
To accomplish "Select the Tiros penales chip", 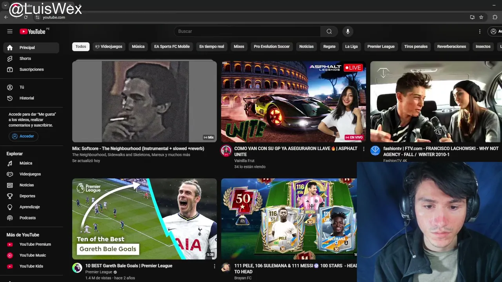I will pyautogui.click(x=416, y=47).
